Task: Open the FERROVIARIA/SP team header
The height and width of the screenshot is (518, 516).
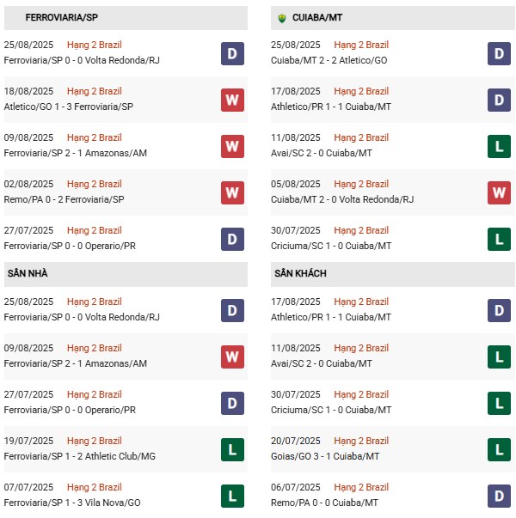Action: [62, 17]
